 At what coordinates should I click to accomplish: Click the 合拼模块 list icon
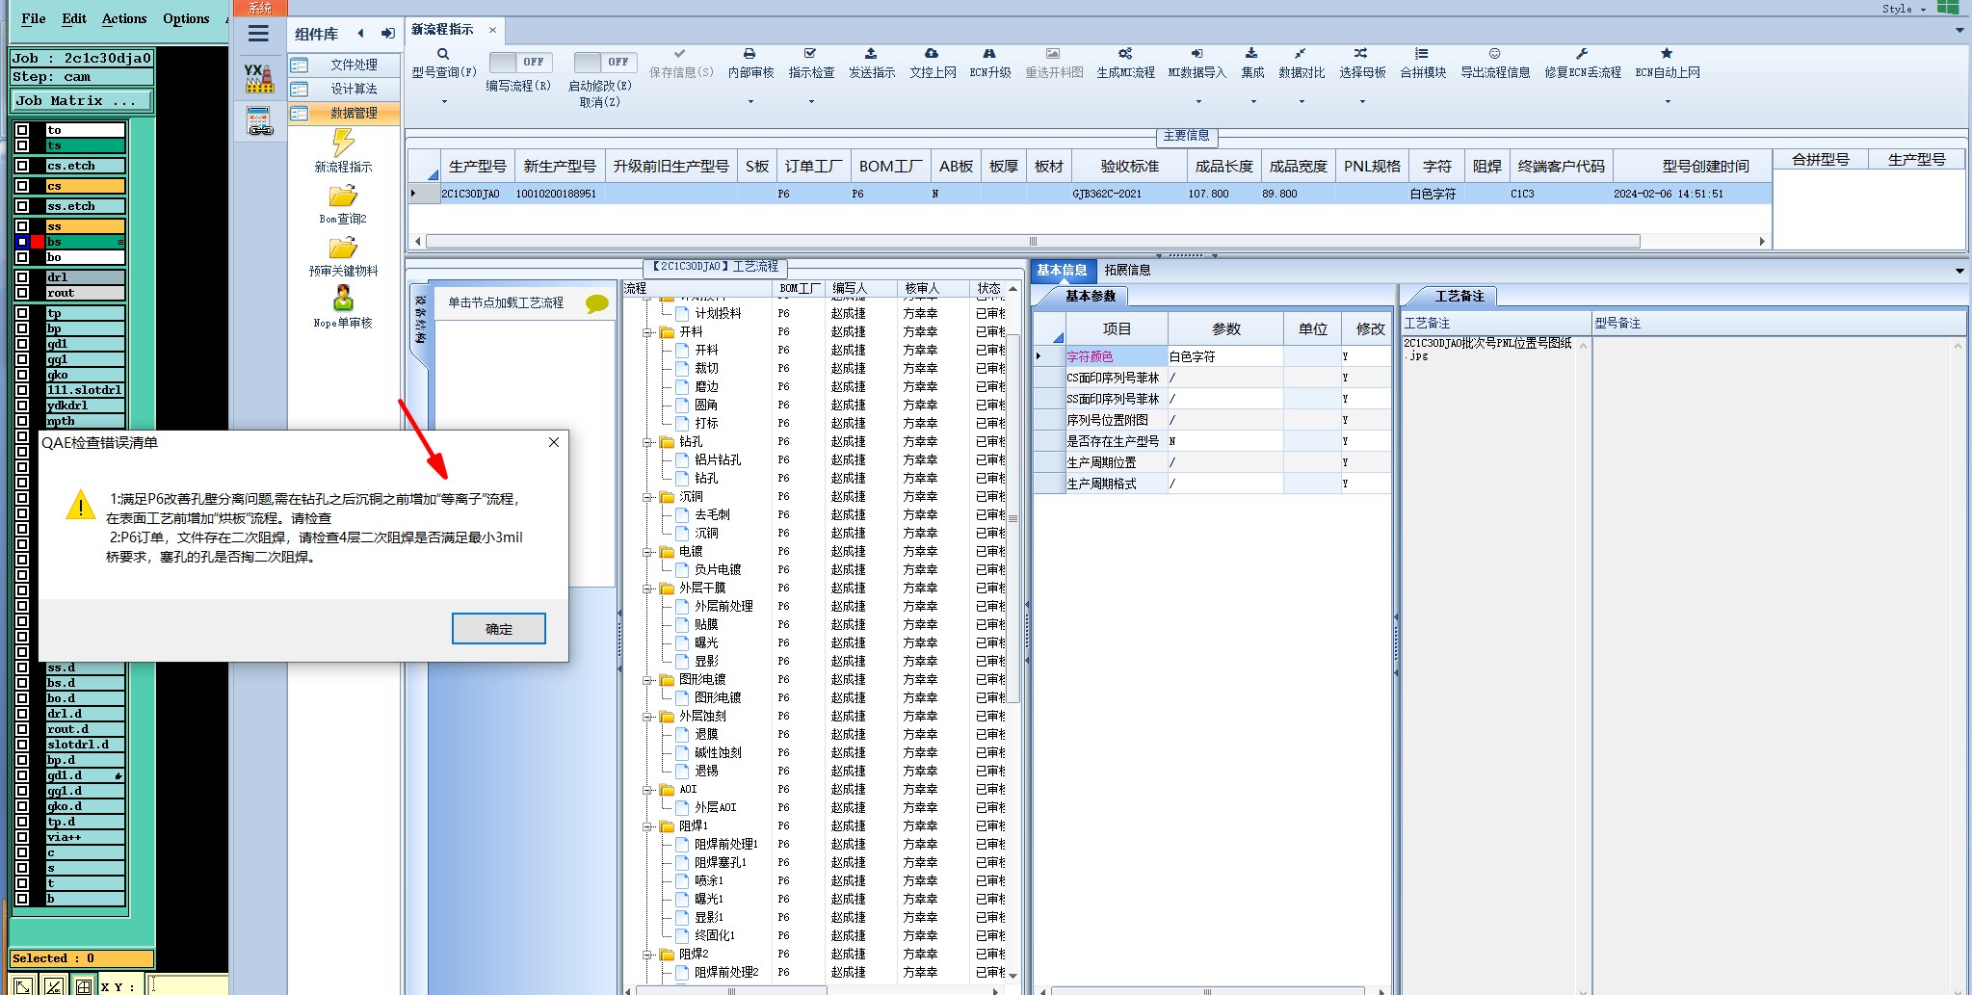coord(1422,54)
